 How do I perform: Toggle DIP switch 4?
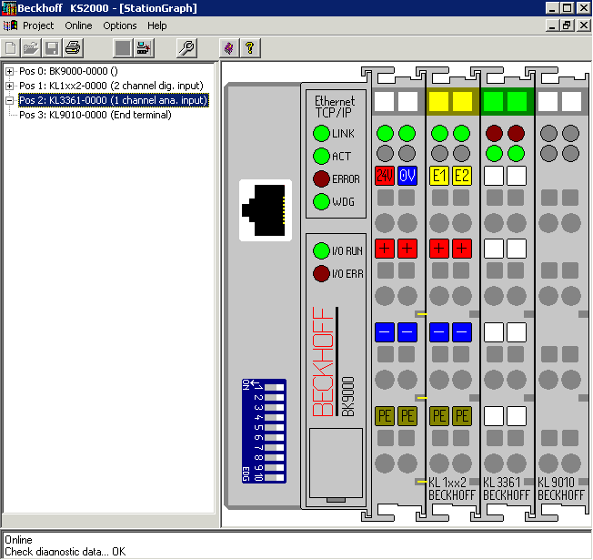click(274, 417)
